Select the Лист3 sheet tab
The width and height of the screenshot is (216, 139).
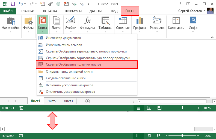(68, 101)
